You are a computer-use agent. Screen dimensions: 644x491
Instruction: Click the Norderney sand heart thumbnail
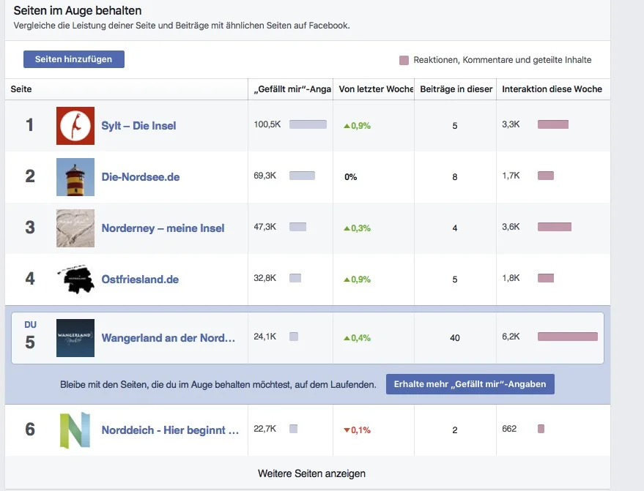tap(75, 228)
